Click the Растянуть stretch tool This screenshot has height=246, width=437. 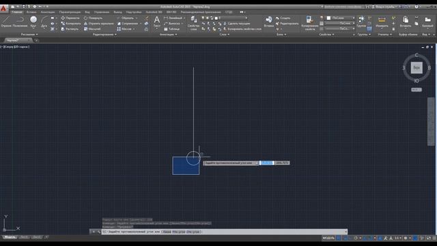click(70, 29)
